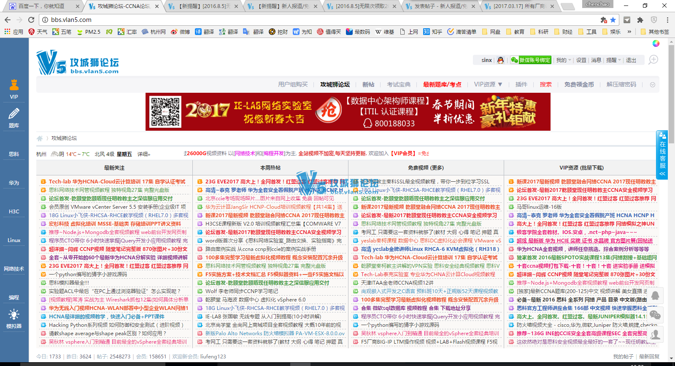The image size is (675, 366).
Task: Click the blocked plugin icon in address bar
Action: [x=604, y=20]
